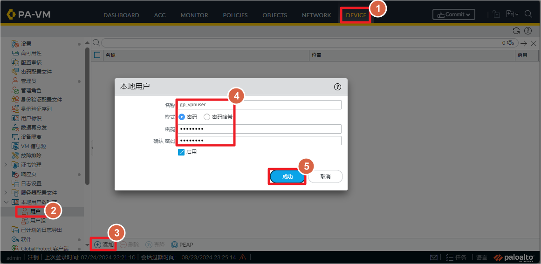
Task: Click the 注销 logout link
Action: [x=33, y=257]
